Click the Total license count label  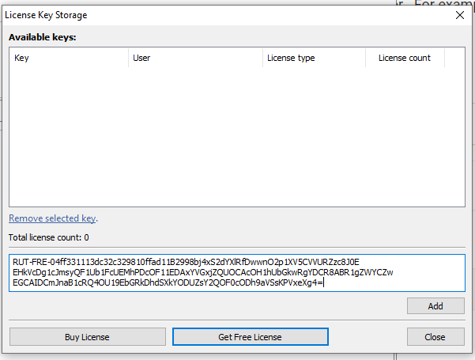point(48,237)
